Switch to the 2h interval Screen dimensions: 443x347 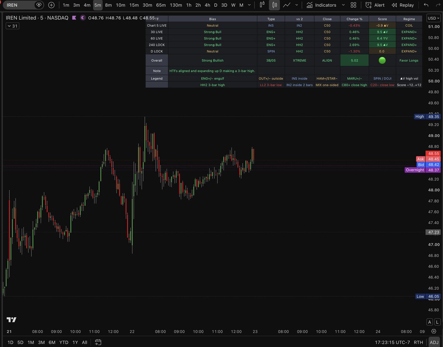click(x=198, y=5)
